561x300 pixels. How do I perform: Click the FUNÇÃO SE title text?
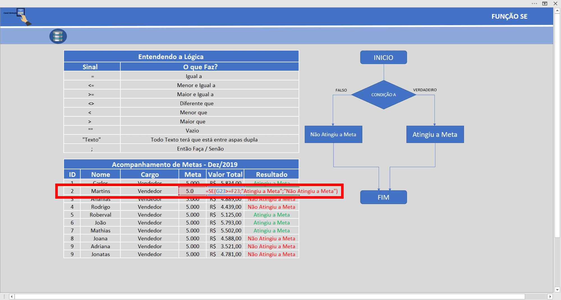pos(509,16)
